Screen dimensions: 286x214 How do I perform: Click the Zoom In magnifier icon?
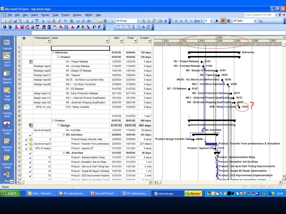pyautogui.click(x=144, y=21)
